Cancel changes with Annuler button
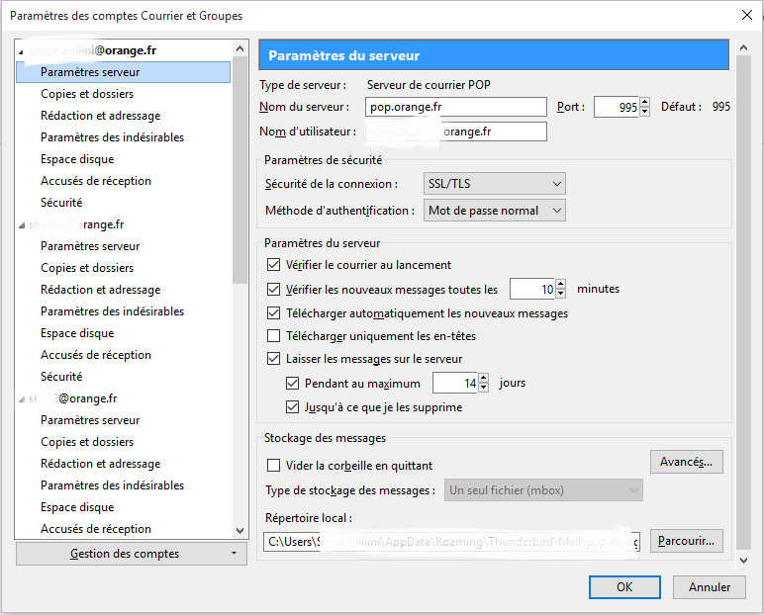The image size is (764, 615). pos(710,587)
